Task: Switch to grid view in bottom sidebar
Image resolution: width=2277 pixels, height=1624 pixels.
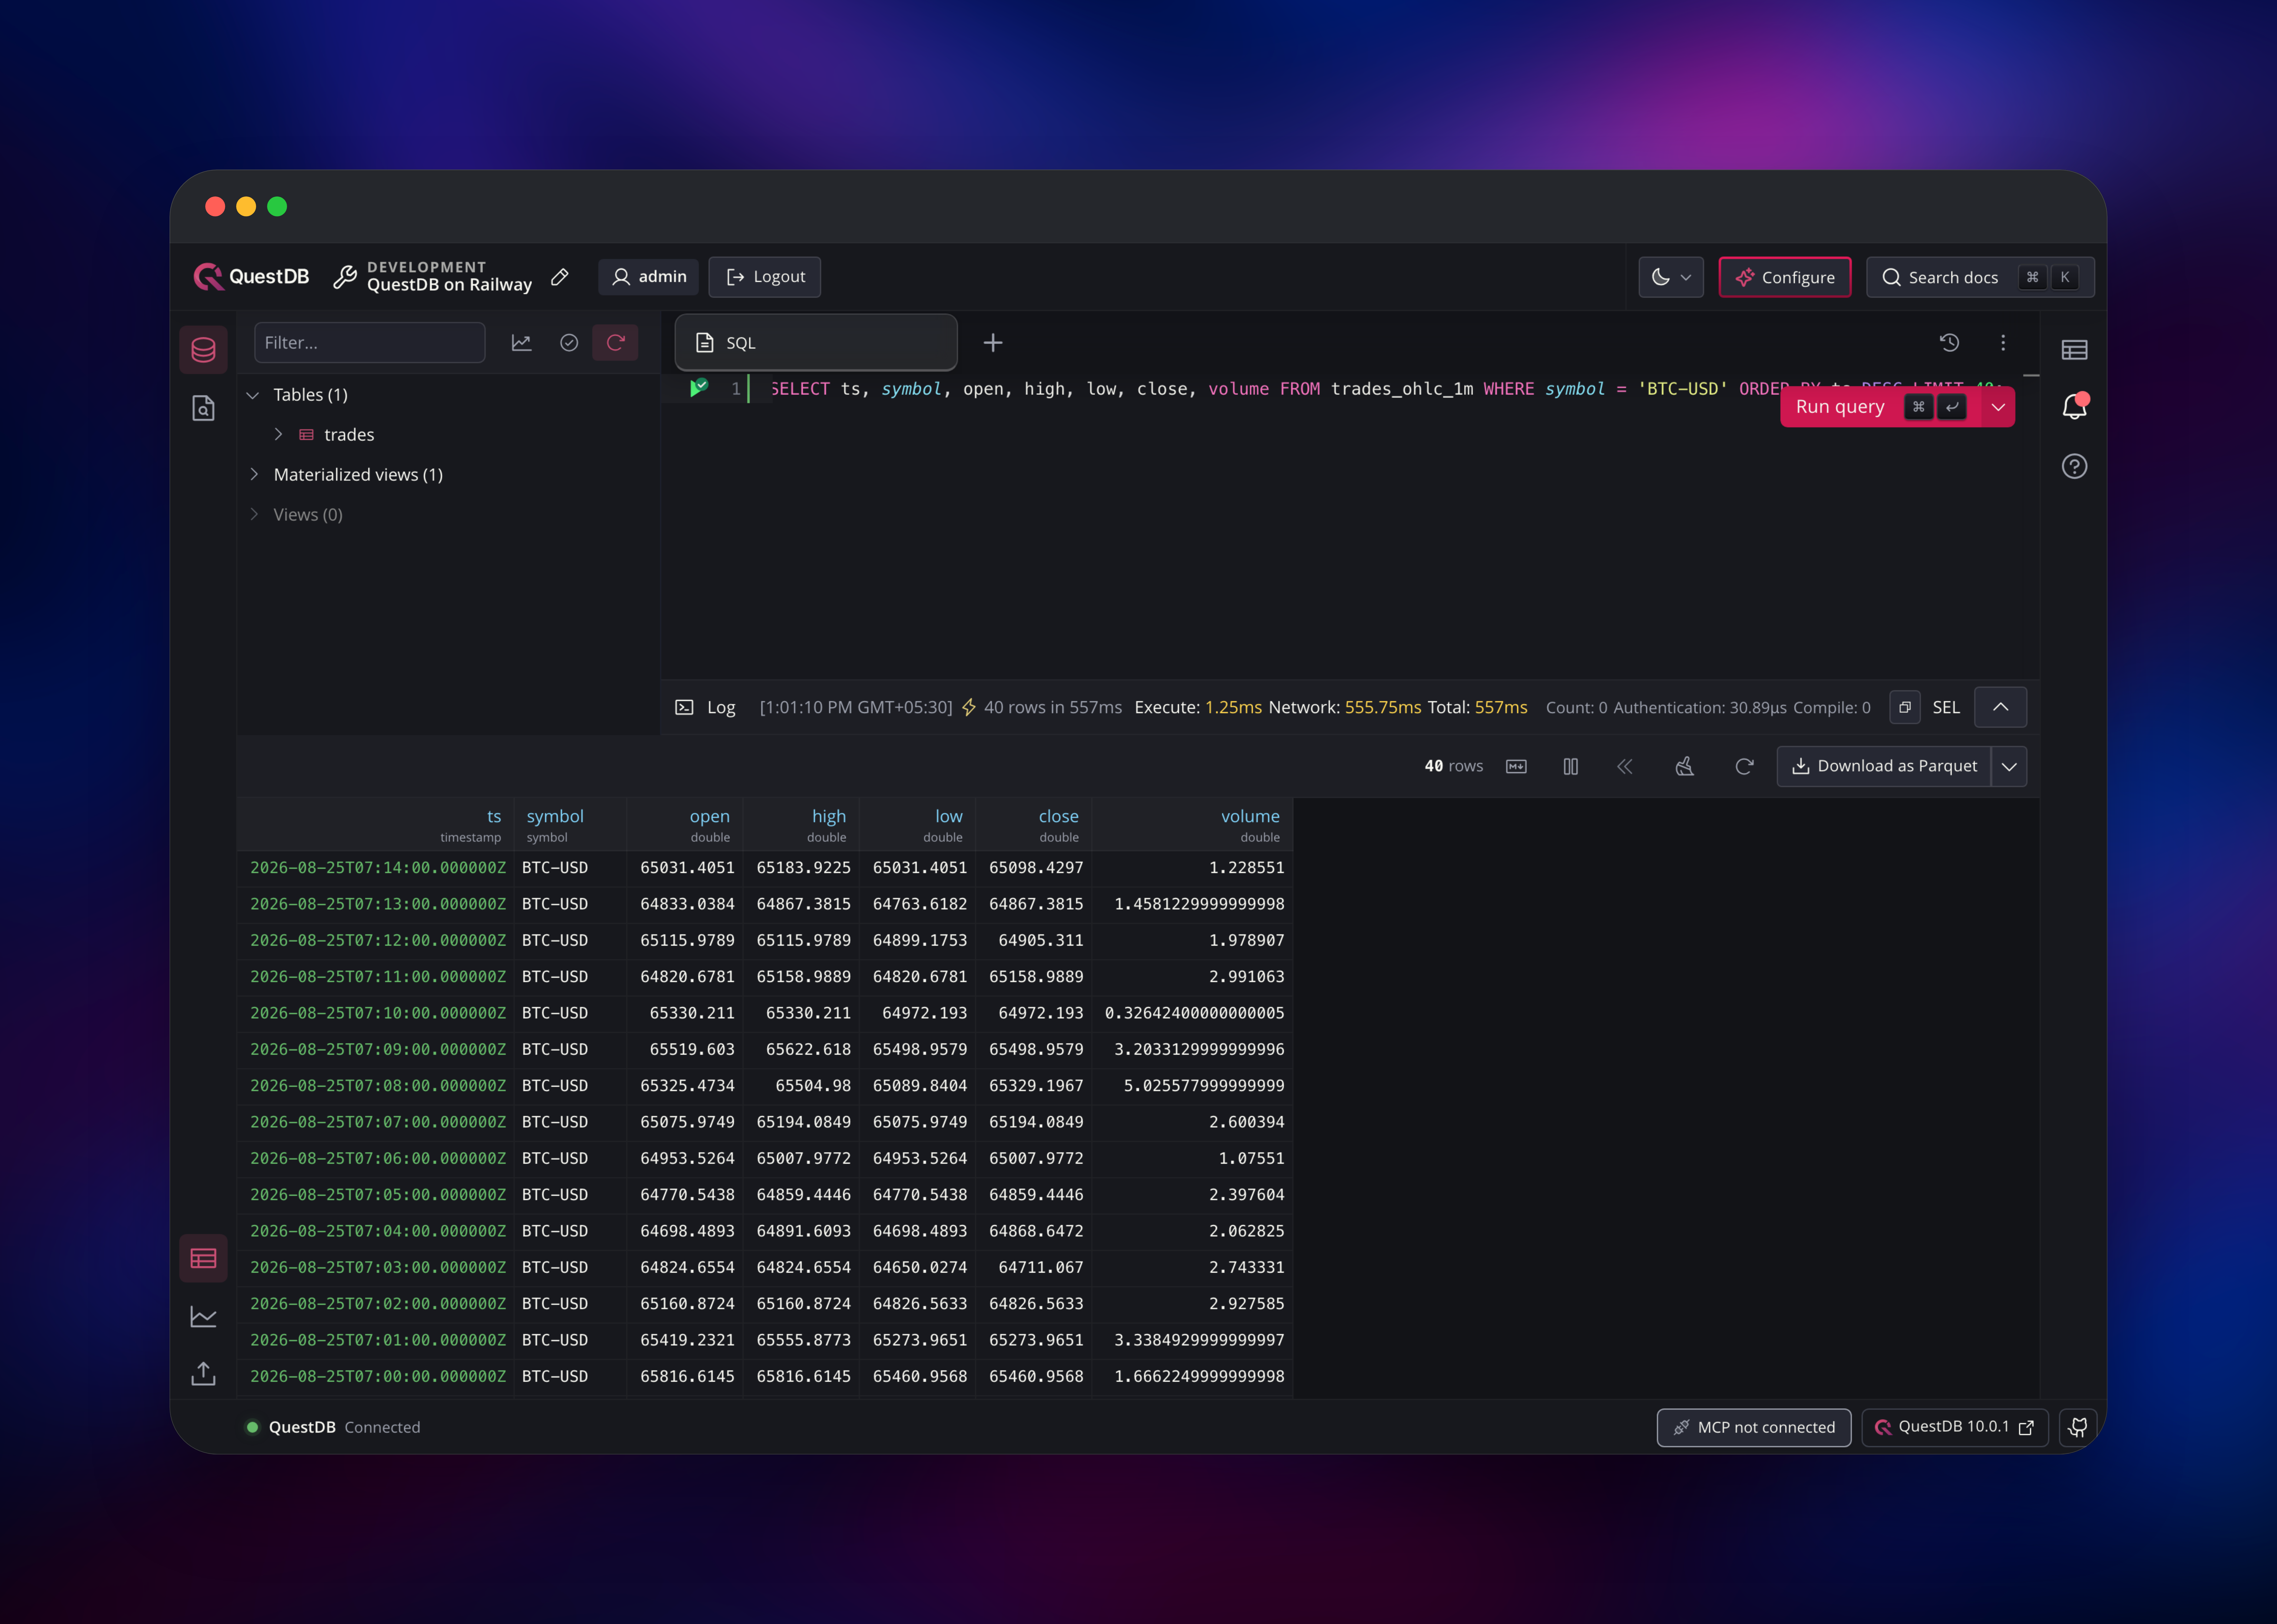Action: click(203, 1258)
